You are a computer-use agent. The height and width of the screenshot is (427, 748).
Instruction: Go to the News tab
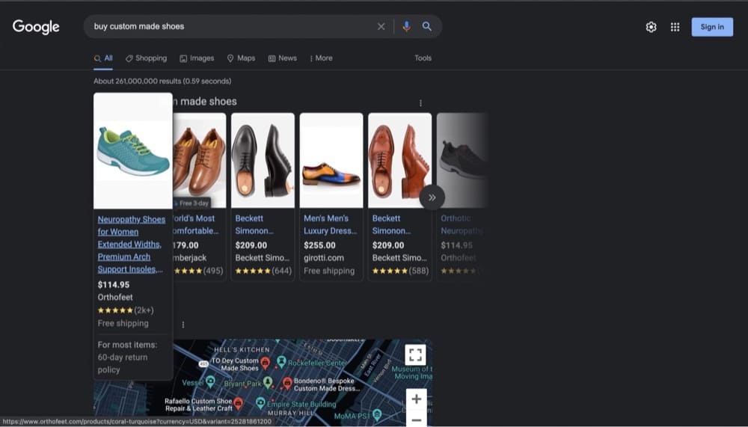282,58
